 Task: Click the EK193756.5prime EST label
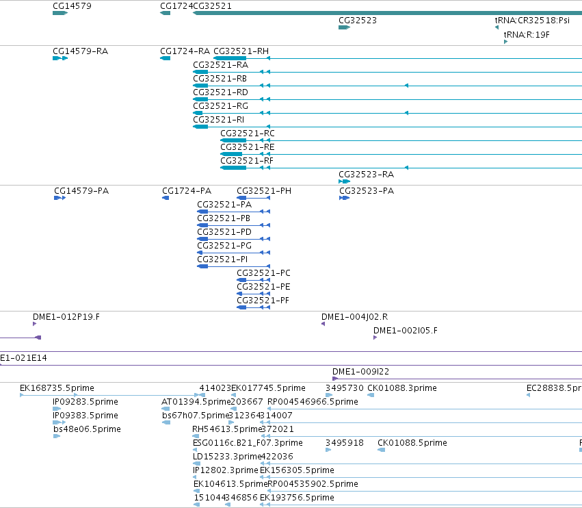tap(297, 498)
